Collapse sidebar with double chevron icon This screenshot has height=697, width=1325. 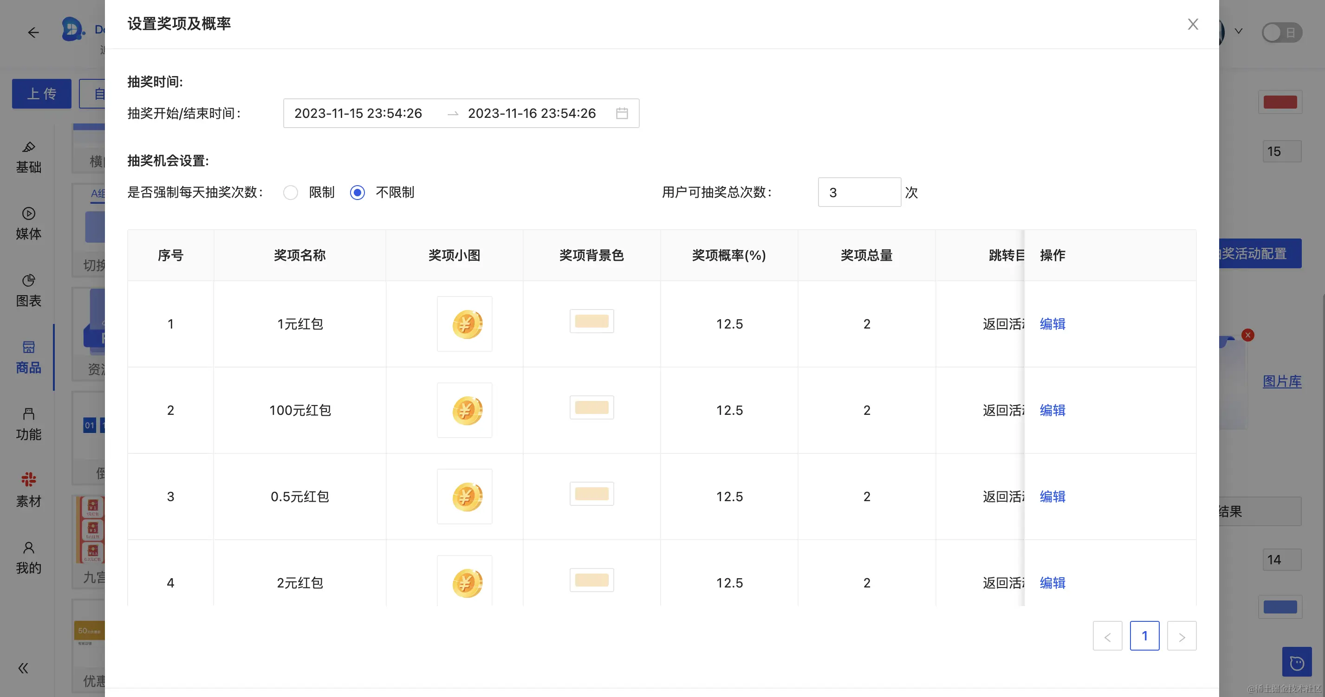tap(23, 668)
